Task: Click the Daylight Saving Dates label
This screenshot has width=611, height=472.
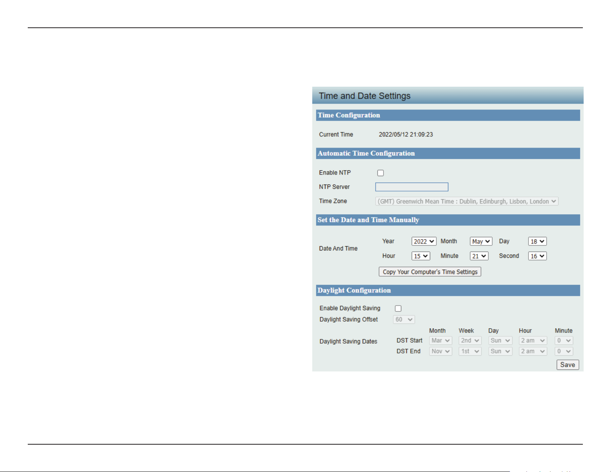Action: pos(348,341)
